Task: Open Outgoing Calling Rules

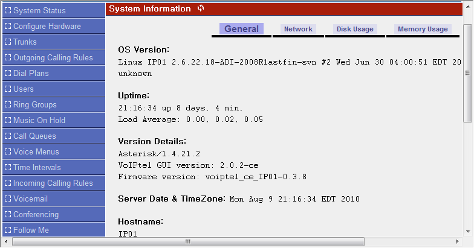Action: coord(54,57)
